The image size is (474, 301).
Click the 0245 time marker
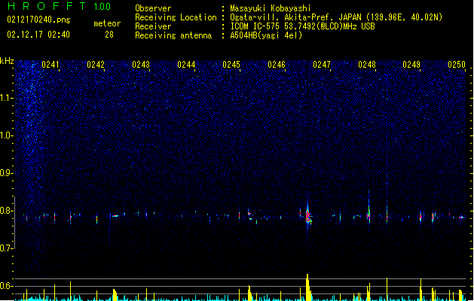[x=231, y=65]
